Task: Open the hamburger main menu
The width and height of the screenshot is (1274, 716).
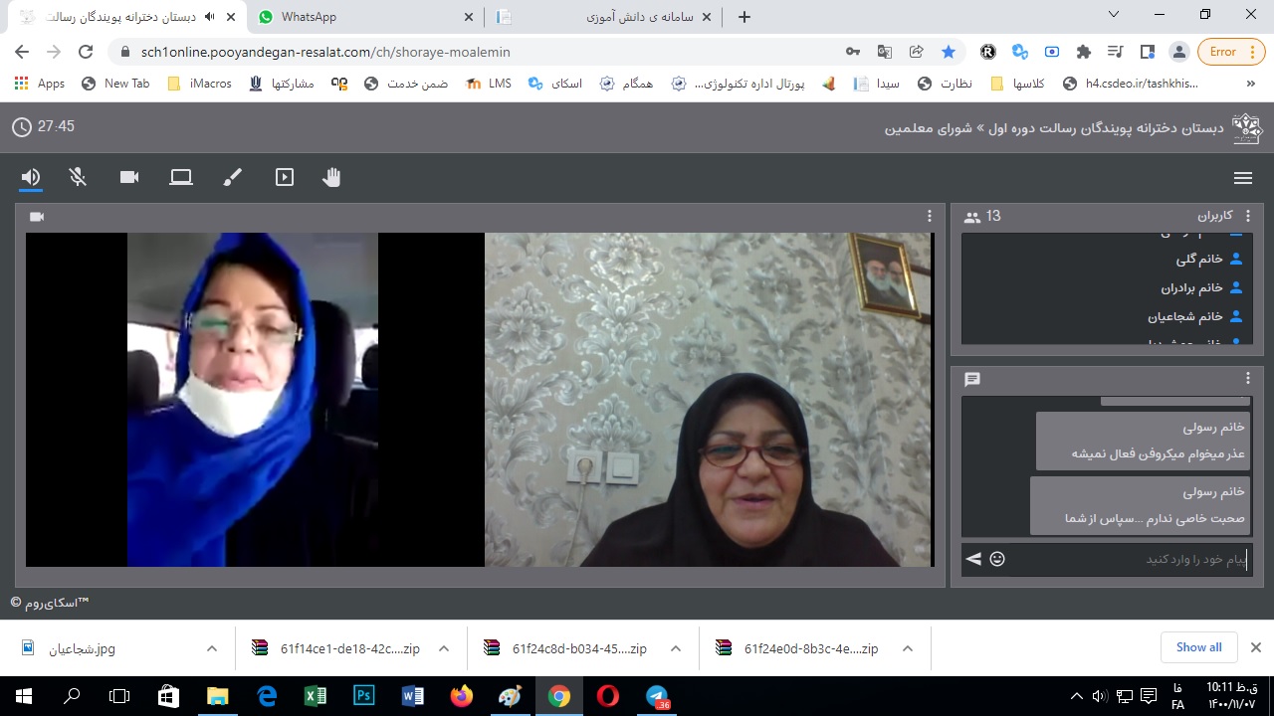Action: tap(1242, 178)
